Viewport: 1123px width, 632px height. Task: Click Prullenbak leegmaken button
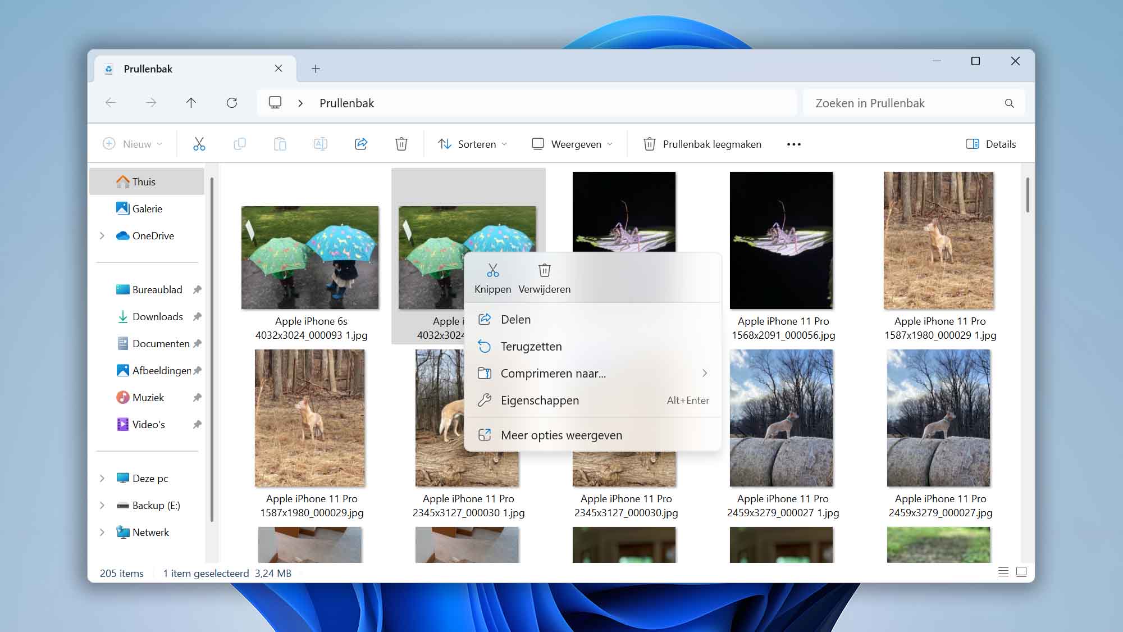[x=702, y=144]
